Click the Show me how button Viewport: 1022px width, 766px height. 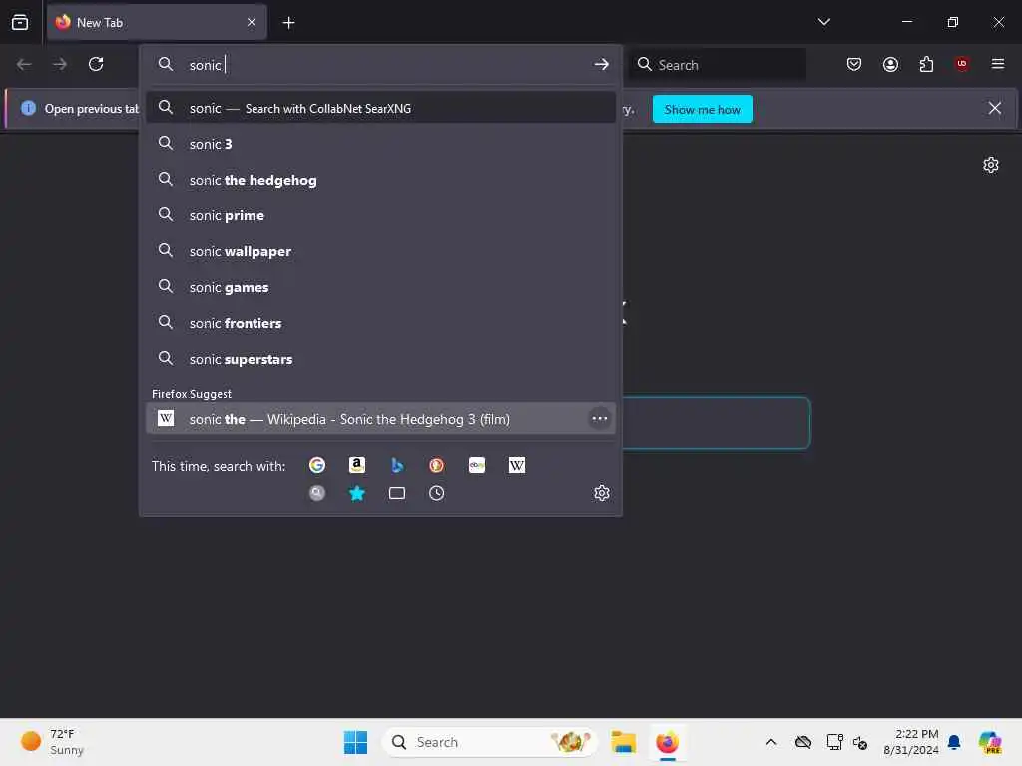point(702,109)
